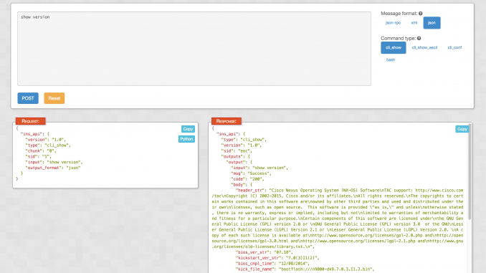This screenshot has width=486, height=273.
Task: Select json message format
Action: [432, 23]
